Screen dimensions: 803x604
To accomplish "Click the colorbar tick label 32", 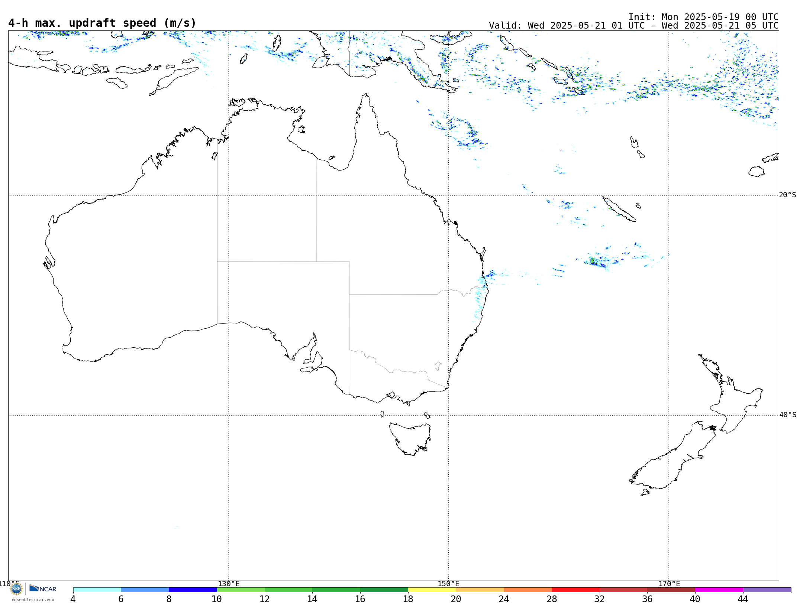I will click(x=599, y=599).
